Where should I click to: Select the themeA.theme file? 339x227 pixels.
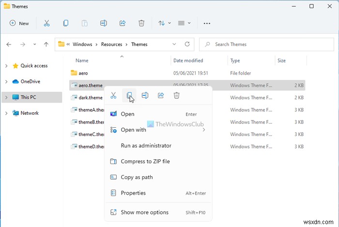coord(87,110)
